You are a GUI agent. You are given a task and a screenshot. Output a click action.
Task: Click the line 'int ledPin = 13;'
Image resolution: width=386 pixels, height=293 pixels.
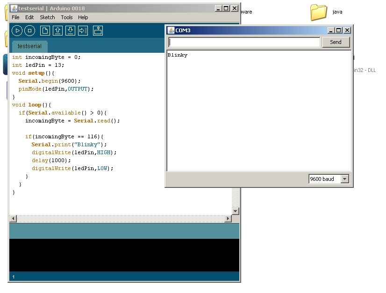(x=38, y=65)
